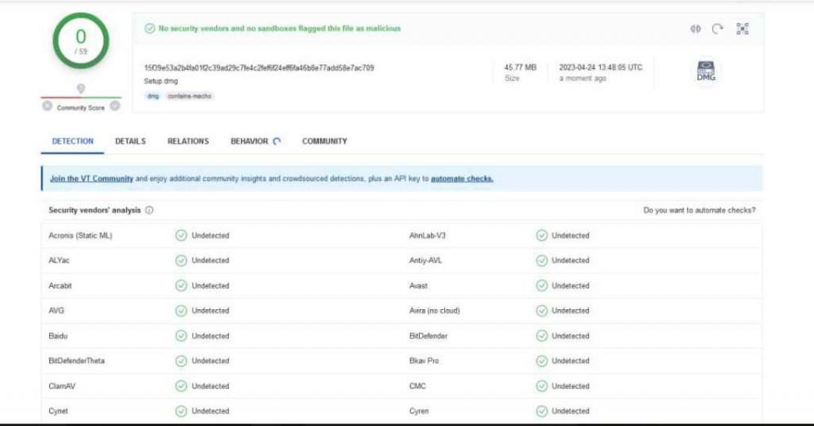Screen dimensions: 814x426
Task: Switch to the DETAILS tab
Action: (x=130, y=141)
